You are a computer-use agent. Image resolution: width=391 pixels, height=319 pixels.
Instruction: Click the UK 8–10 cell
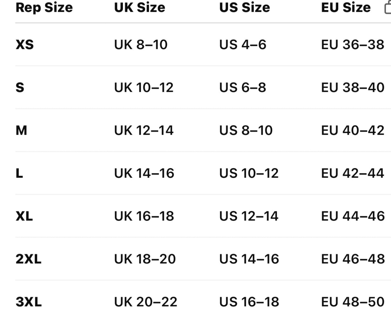pyautogui.click(x=141, y=45)
